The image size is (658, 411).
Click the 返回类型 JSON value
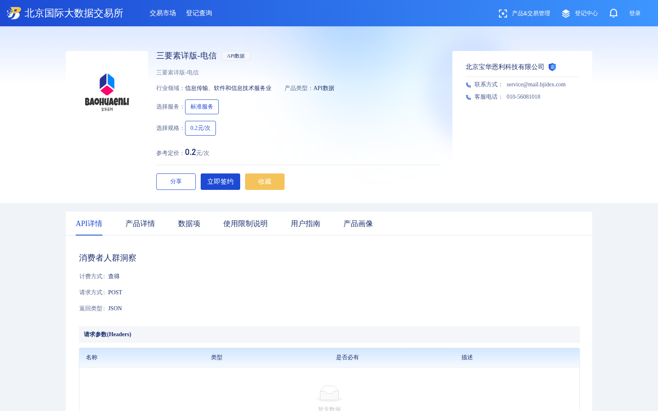pos(115,309)
